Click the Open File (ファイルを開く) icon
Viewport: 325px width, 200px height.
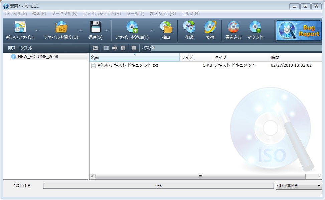61,27
